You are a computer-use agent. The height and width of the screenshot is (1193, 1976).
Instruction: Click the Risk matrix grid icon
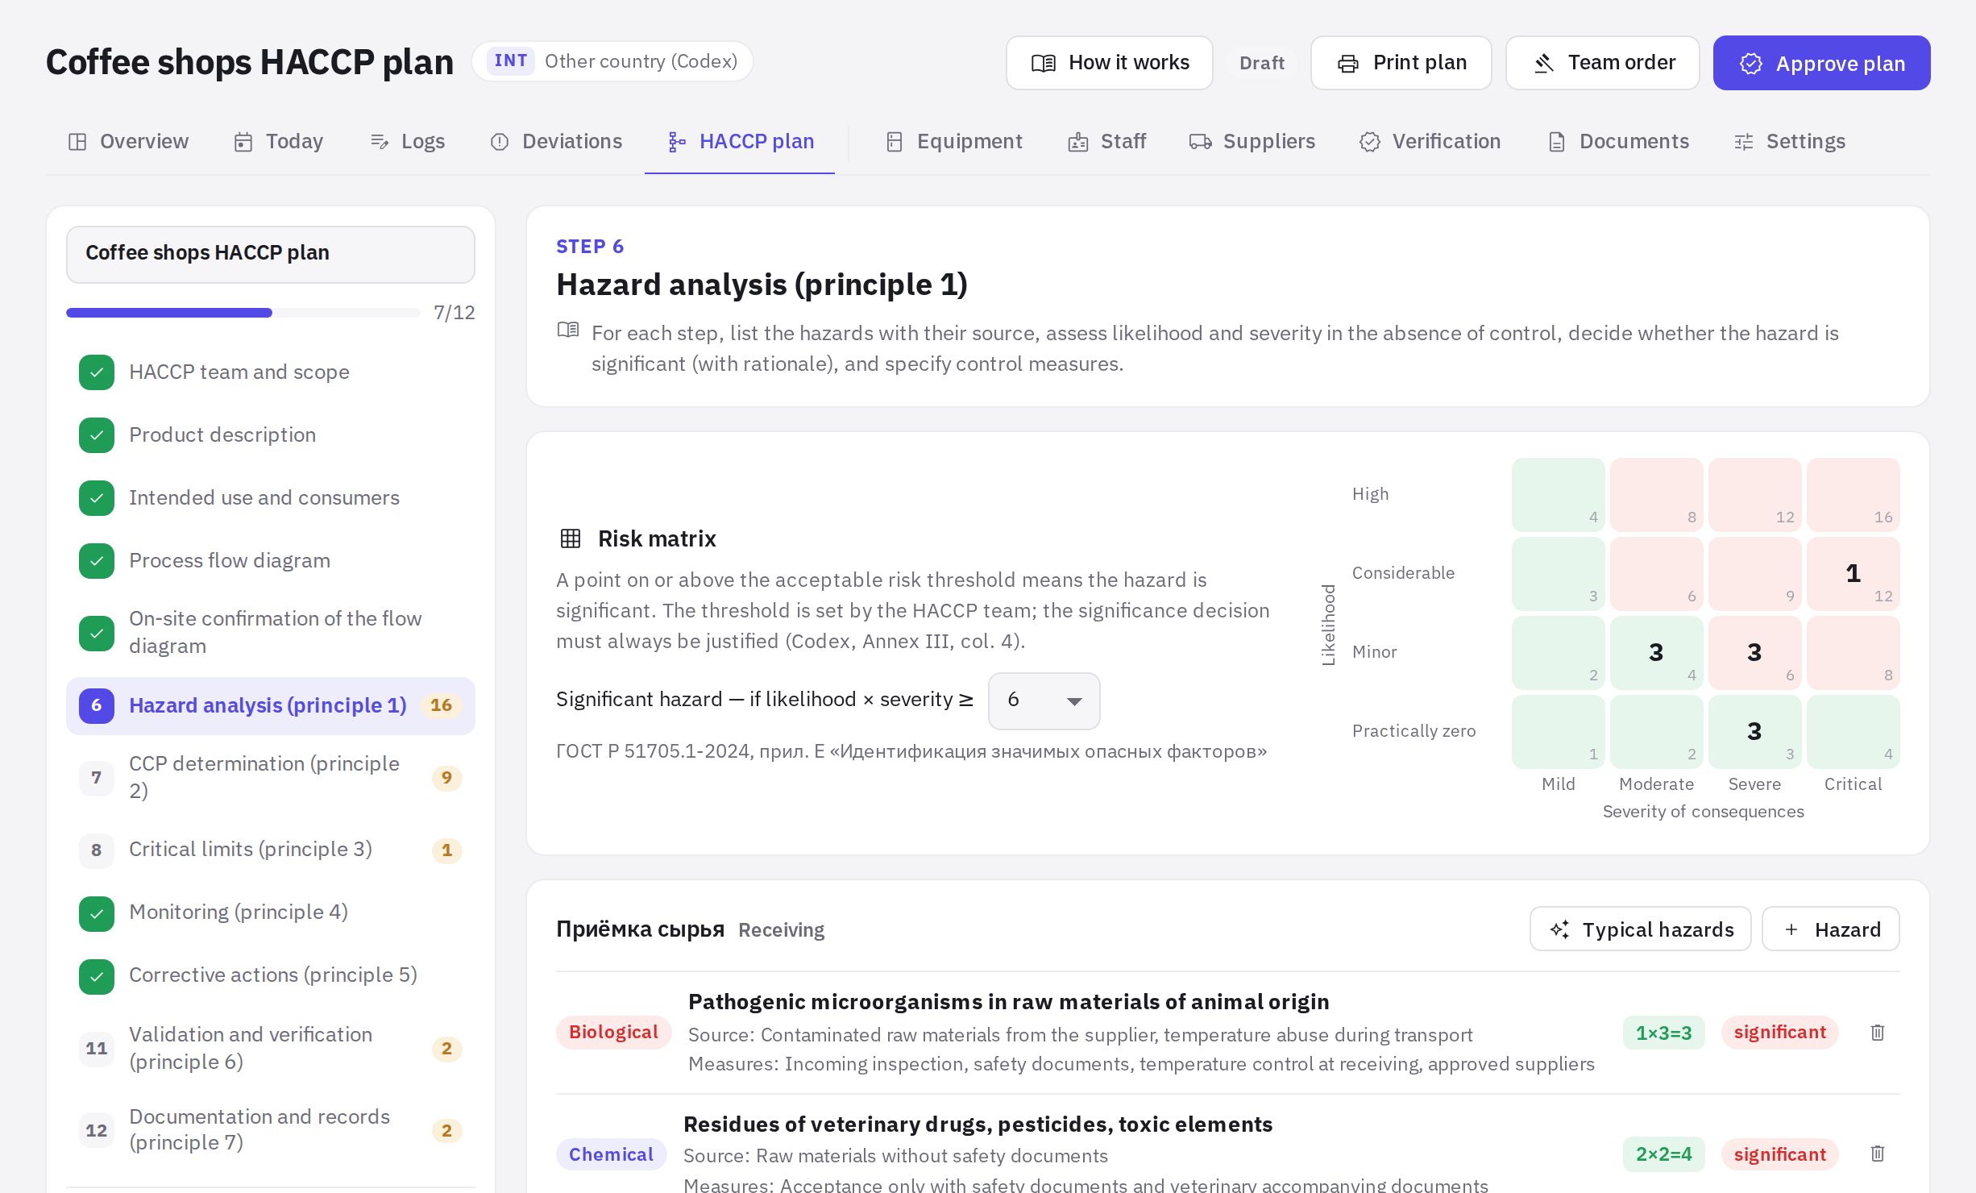(x=571, y=538)
